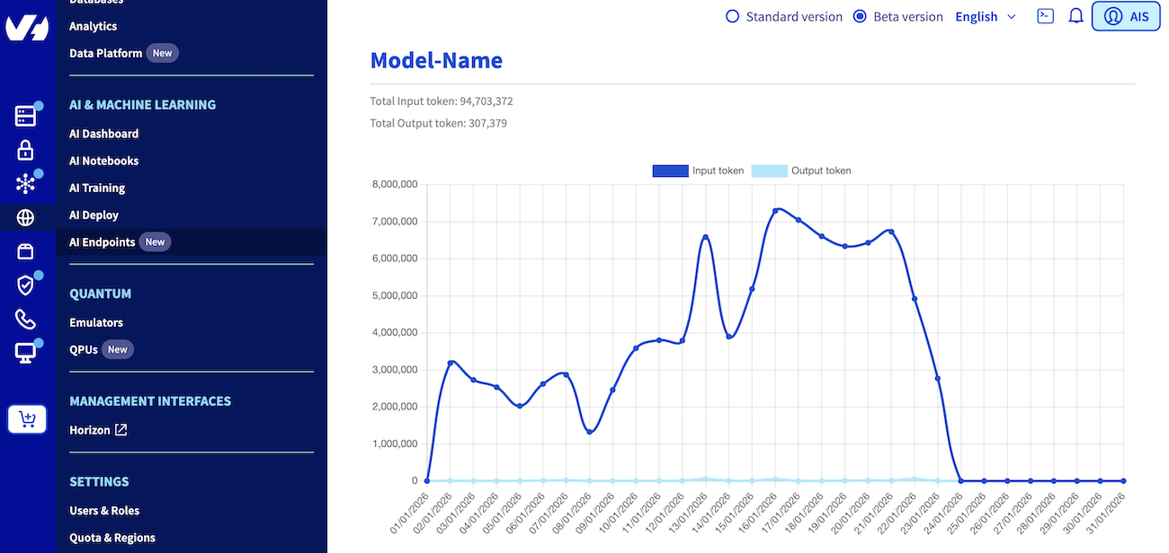The width and height of the screenshot is (1169, 553).
Task: Select the server/compute icon in left rail
Action: click(27, 115)
